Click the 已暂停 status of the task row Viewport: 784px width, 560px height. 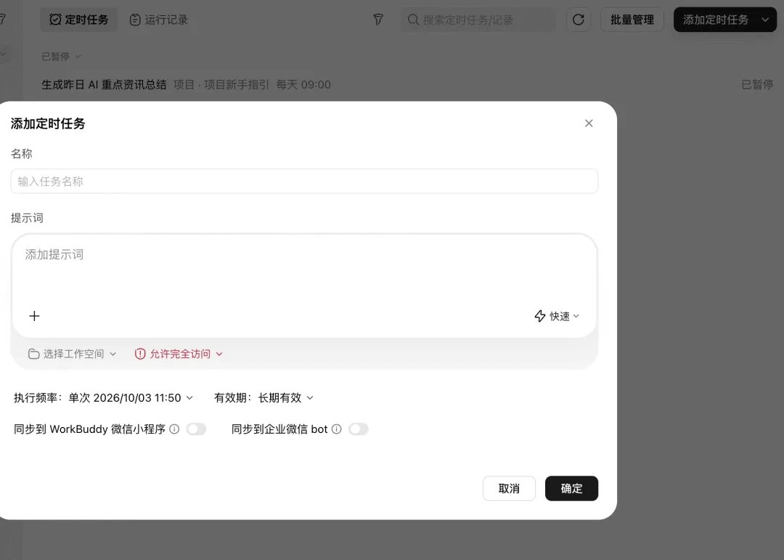[757, 84]
